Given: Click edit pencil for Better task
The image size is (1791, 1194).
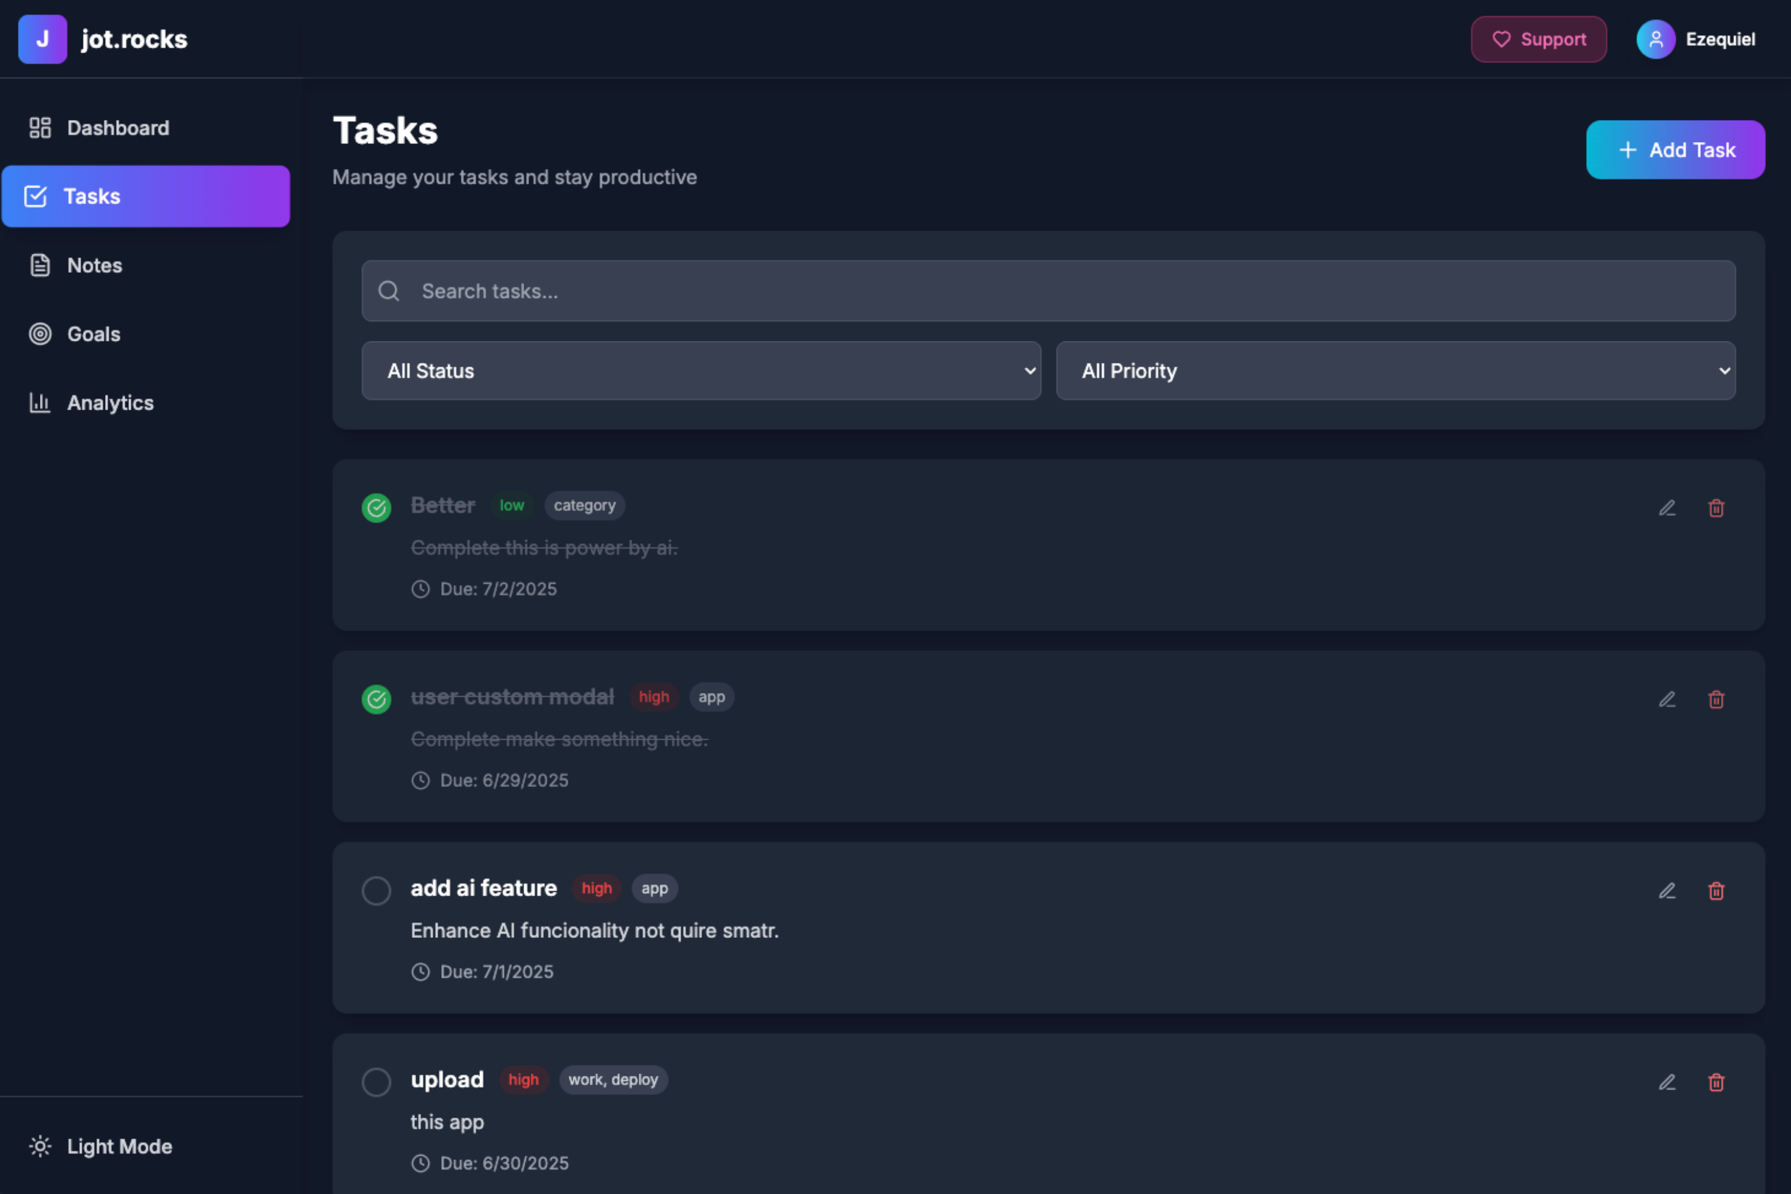Looking at the screenshot, I should click(1667, 508).
